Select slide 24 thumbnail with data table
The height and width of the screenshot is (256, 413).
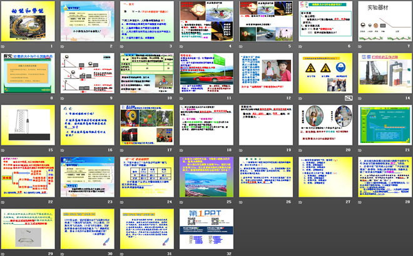tap(147, 177)
